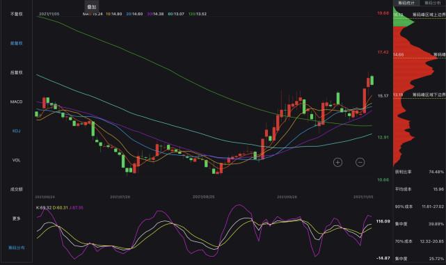Switch indicator panel to MACD
The image size is (446, 265).
click(16, 102)
